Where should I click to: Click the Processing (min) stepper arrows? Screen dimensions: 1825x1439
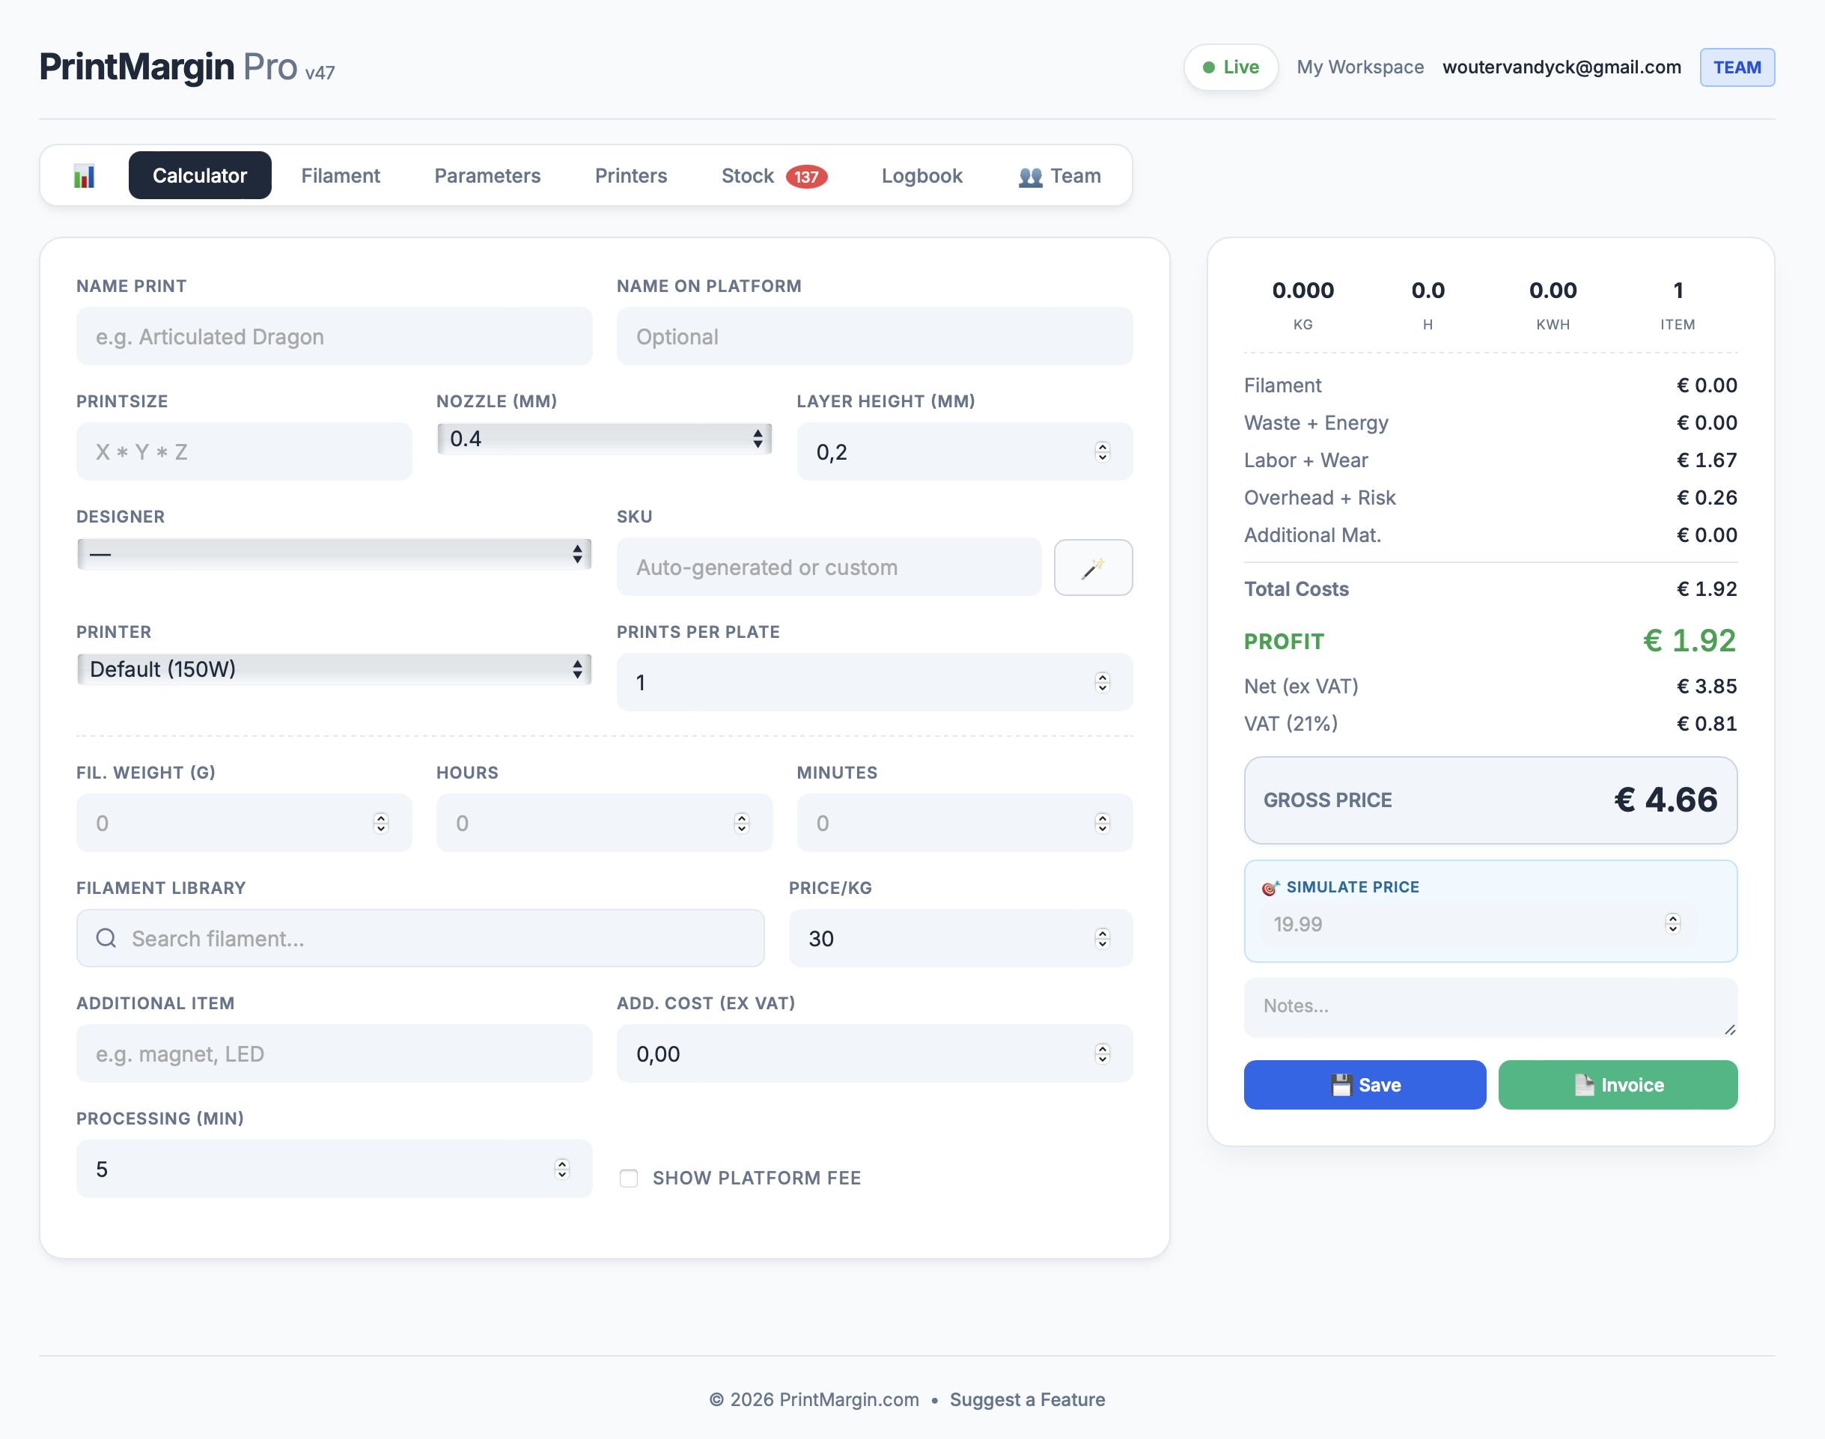pyautogui.click(x=561, y=1169)
